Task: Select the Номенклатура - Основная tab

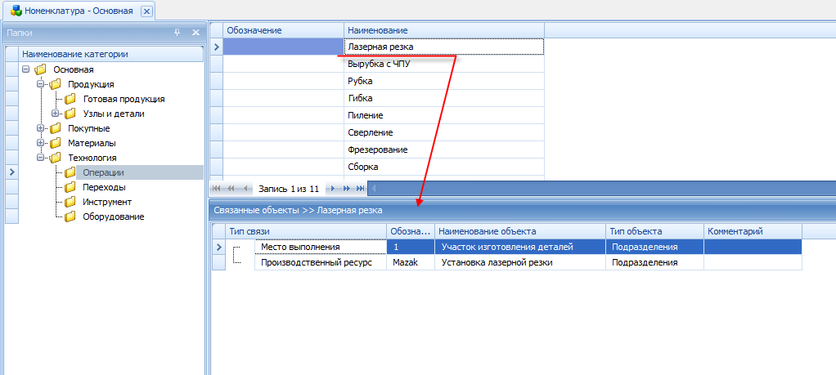Action: (x=79, y=11)
